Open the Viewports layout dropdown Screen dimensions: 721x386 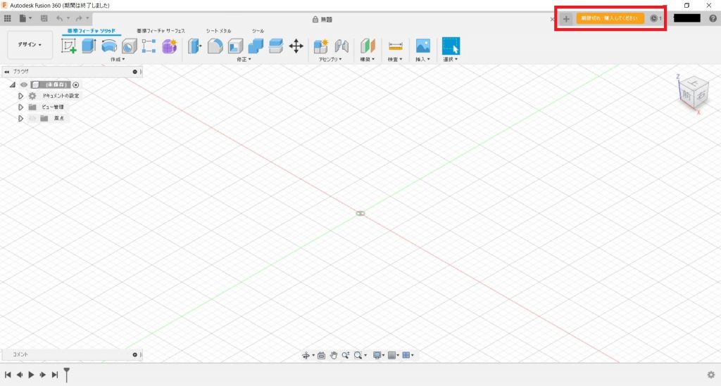click(408, 355)
